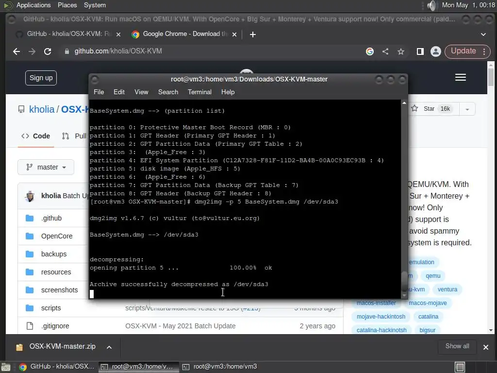Open the screenshots folder
The height and width of the screenshot is (373, 497).
(60, 290)
